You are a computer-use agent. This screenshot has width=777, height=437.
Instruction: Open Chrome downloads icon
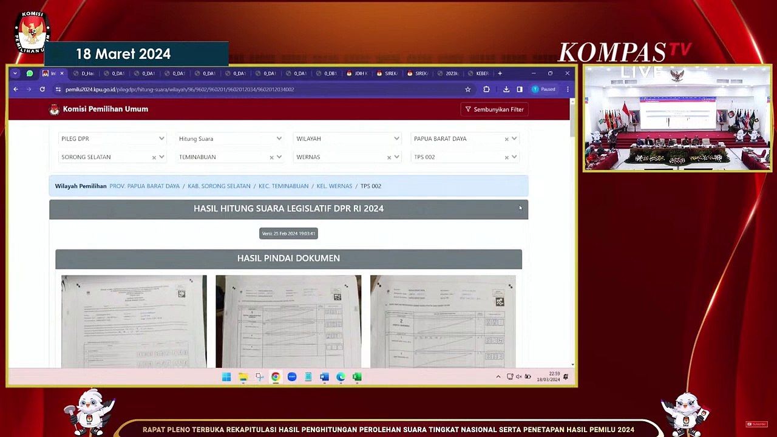(506, 89)
